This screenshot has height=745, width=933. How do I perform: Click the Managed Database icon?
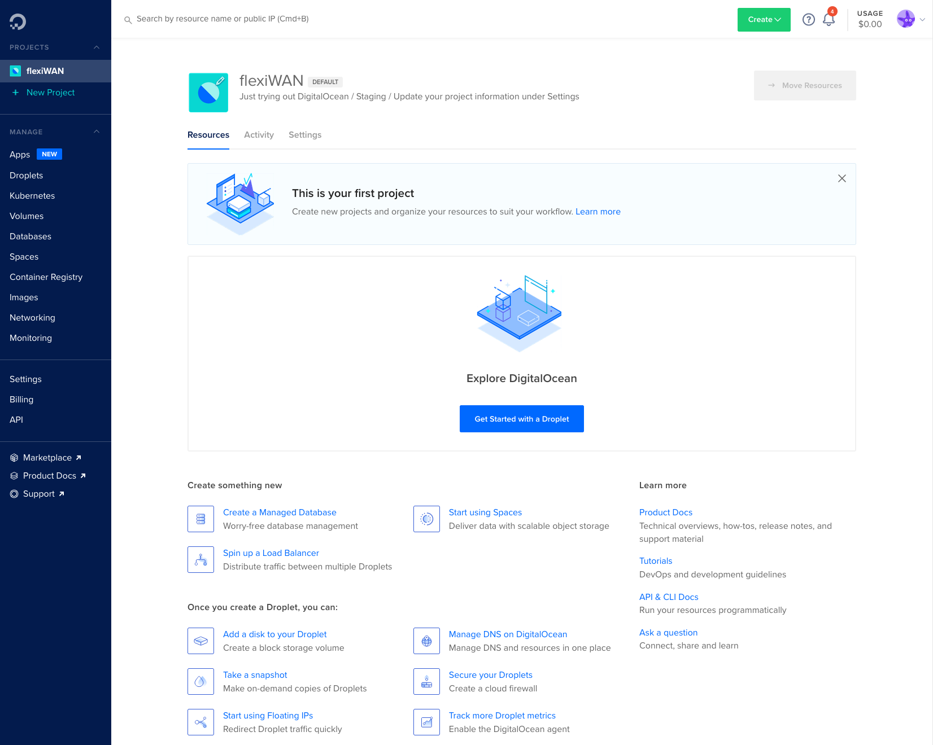pyautogui.click(x=200, y=519)
